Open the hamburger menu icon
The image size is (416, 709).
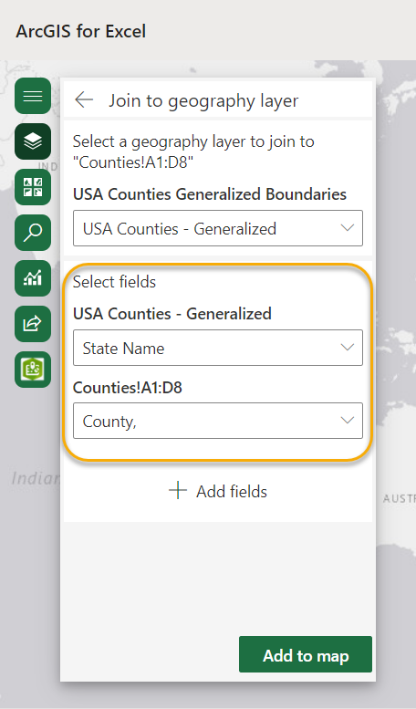coord(33,96)
